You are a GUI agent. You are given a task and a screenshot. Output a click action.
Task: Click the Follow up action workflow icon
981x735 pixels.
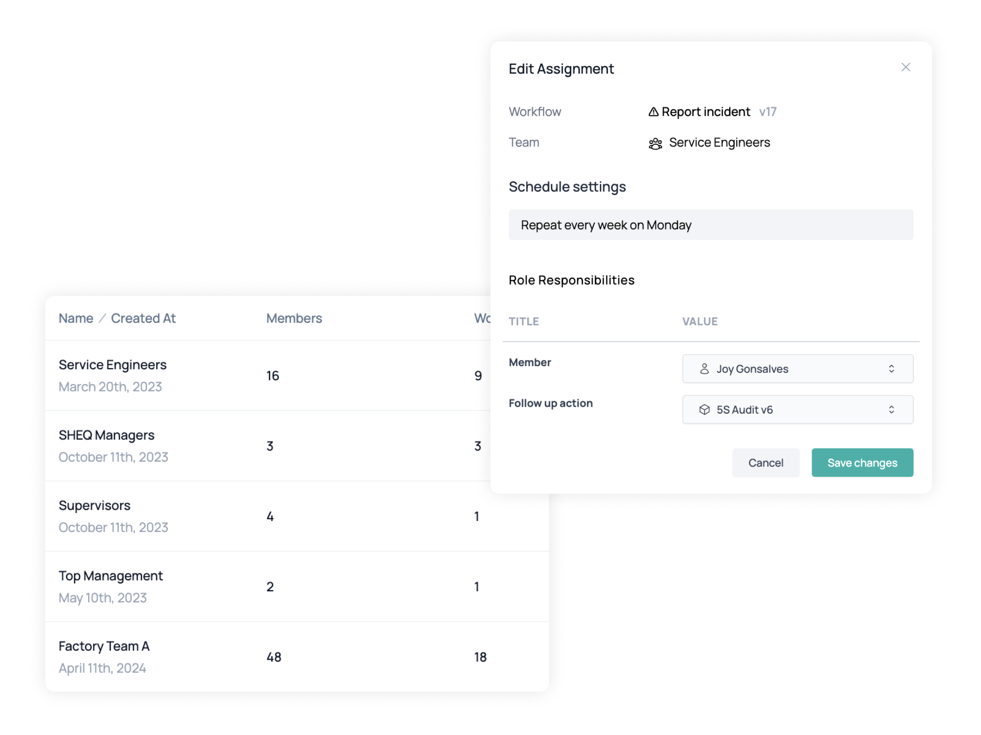pyautogui.click(x=704, y=409)
